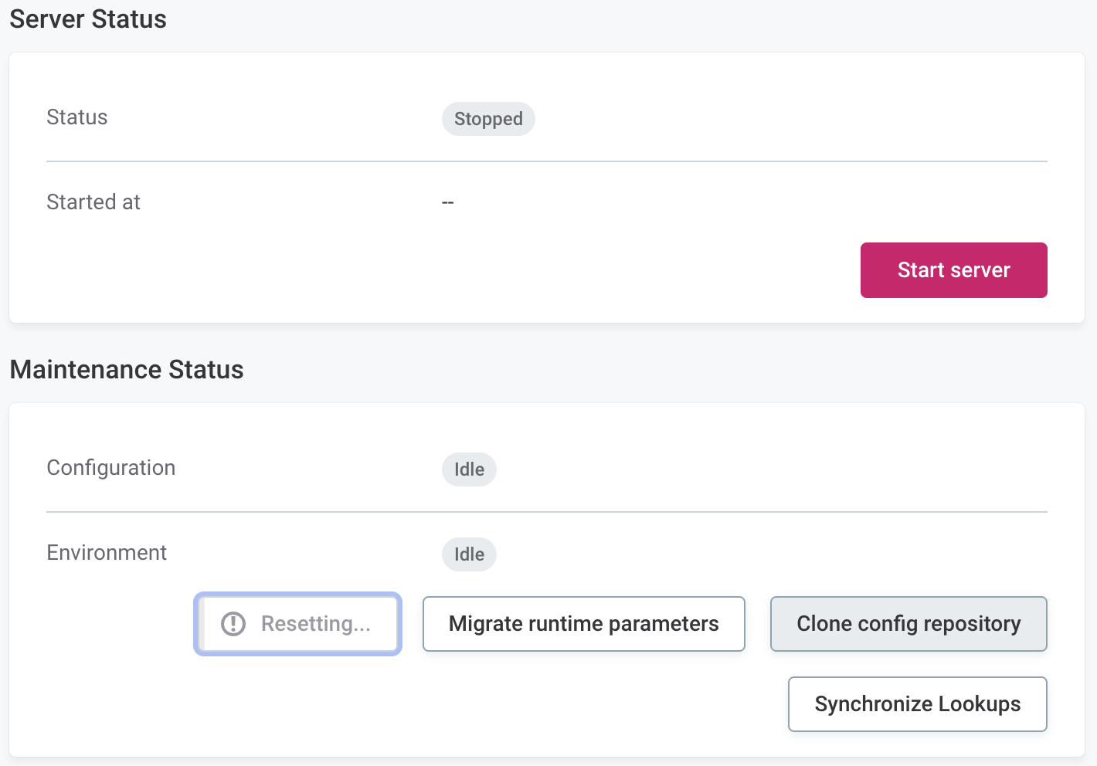Start the server with the pink button
This screenshot has height=766, width=1097.
pyautogui.click(x=953, y=269)
